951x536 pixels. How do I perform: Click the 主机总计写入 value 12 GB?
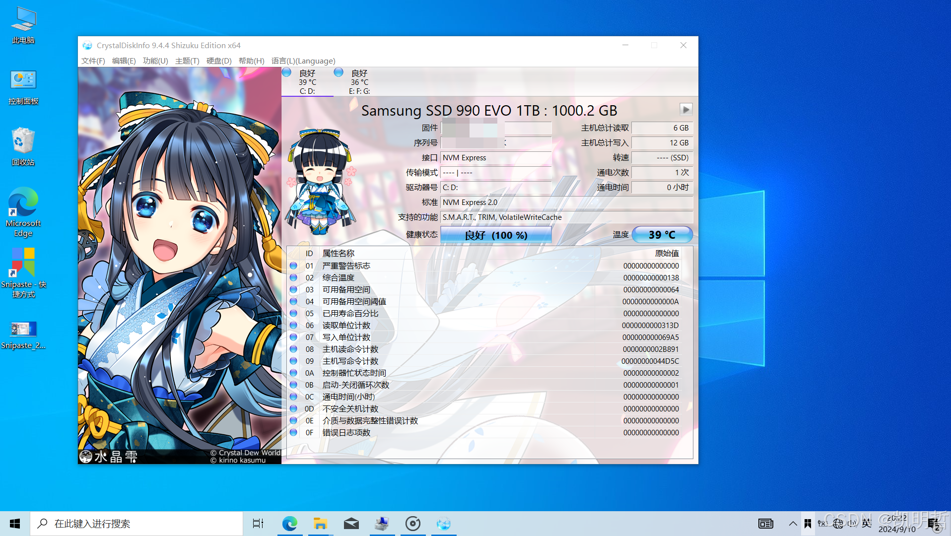point(662,143)
